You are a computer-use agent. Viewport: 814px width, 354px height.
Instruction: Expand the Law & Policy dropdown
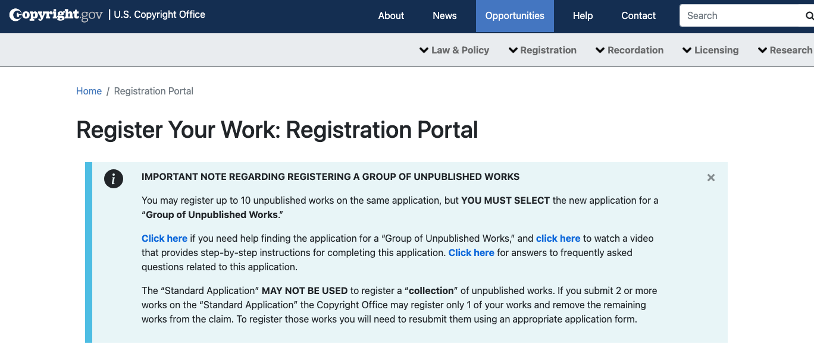coord(454,50)
